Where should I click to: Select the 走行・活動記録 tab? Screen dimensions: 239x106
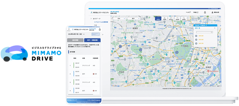pos(92,40)
